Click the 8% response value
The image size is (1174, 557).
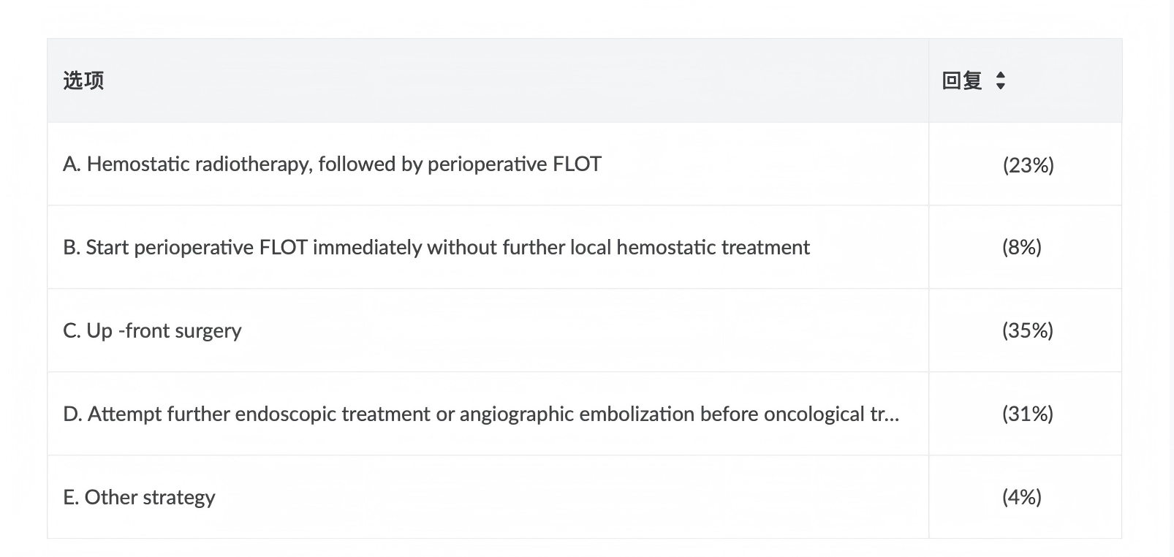tap(1022, 247)
